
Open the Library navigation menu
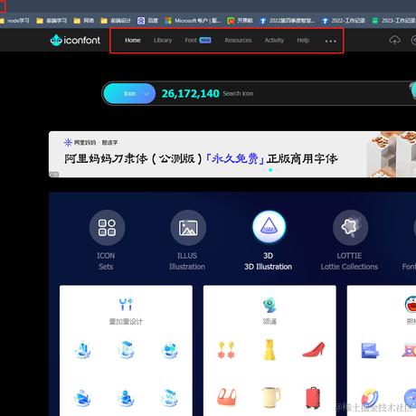[163, 40]
